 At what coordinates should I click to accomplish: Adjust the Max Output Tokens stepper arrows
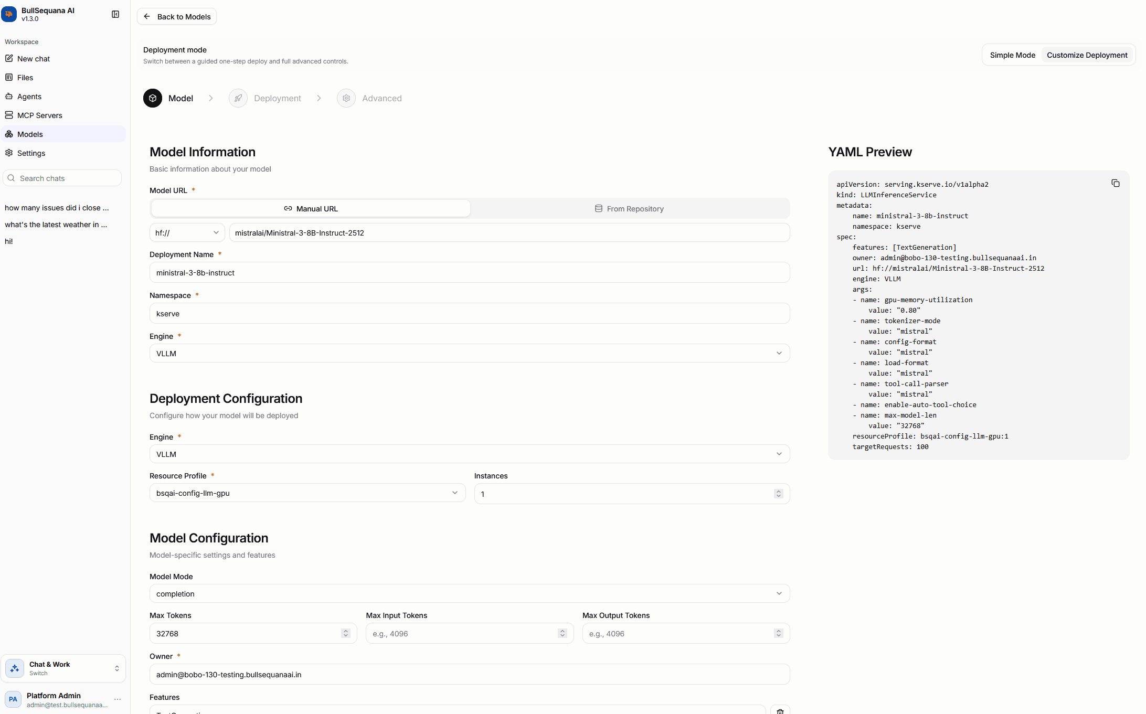pos(779,633)
